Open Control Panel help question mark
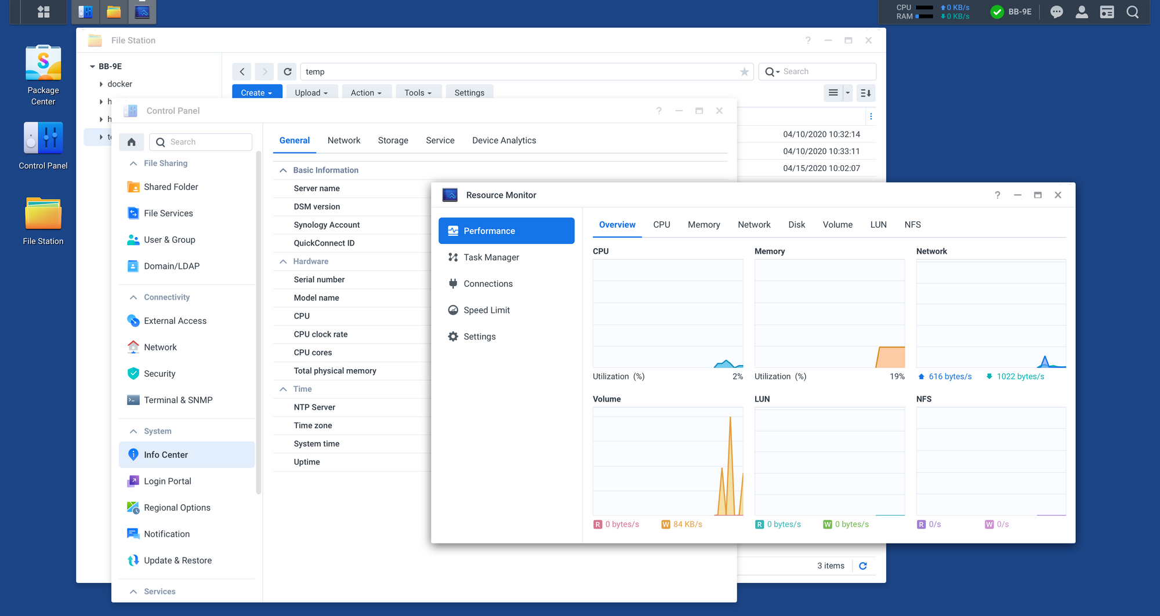This screenshot has width=1160, height=616. click(659, 111)
